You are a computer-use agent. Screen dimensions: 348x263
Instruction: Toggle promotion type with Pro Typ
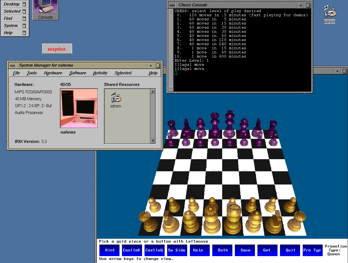click(x=312, y=250)
